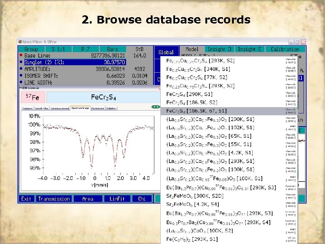Screen dimensions: 325x244
Task: Click the Group column header
Action: coord(31,49)
